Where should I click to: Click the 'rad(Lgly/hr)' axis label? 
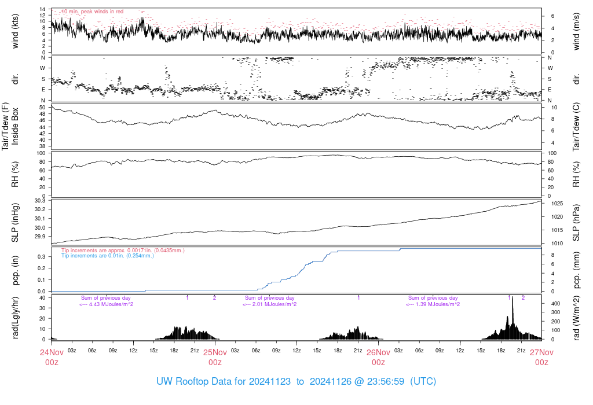coord(15,318)
